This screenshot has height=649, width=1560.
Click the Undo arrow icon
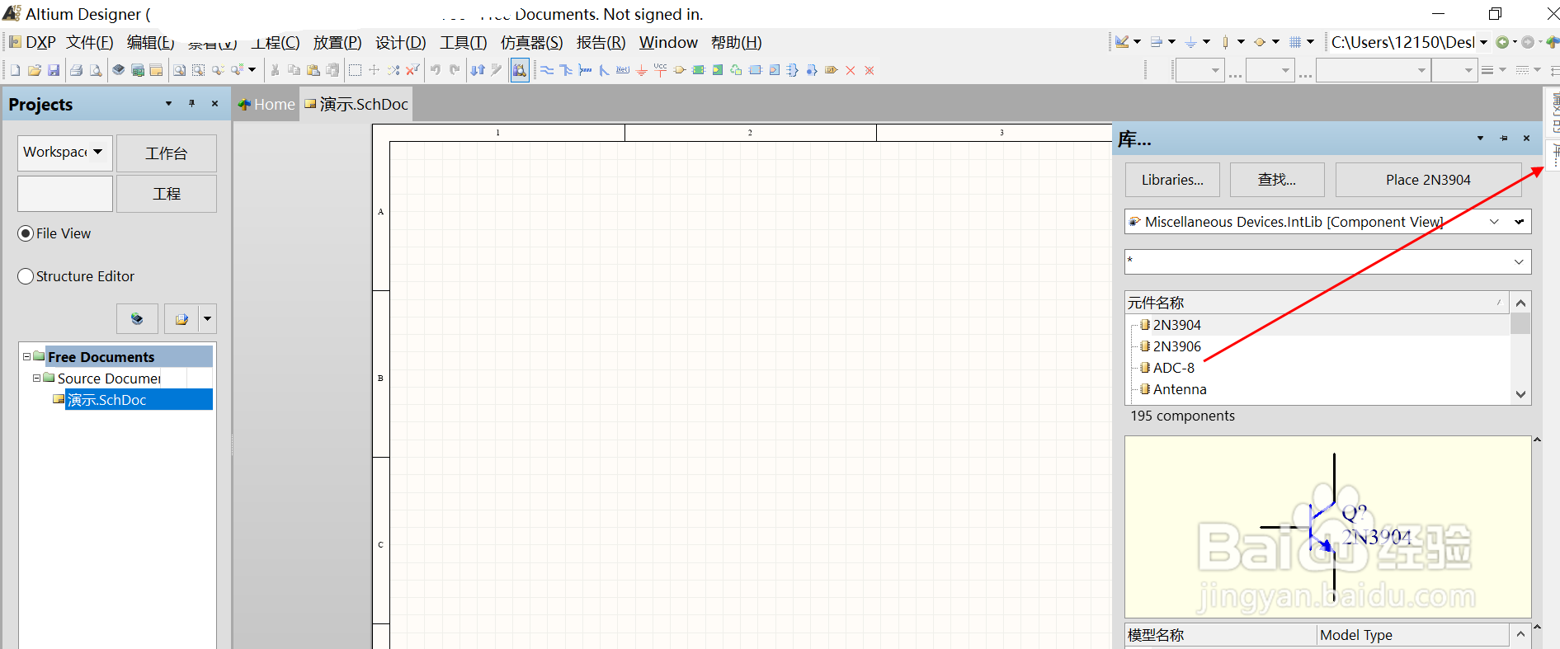(435, 70)
